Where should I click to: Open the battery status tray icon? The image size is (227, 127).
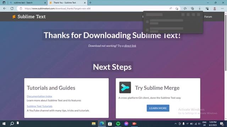[192, 124]
